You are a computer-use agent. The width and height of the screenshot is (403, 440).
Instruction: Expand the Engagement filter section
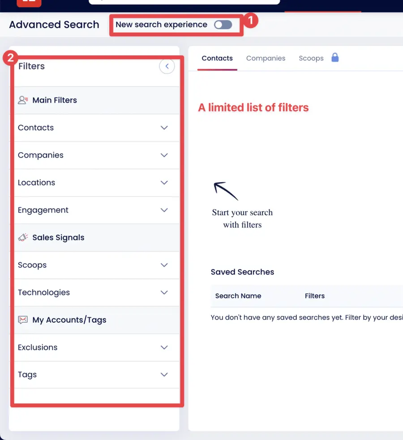tap(164, 210)
